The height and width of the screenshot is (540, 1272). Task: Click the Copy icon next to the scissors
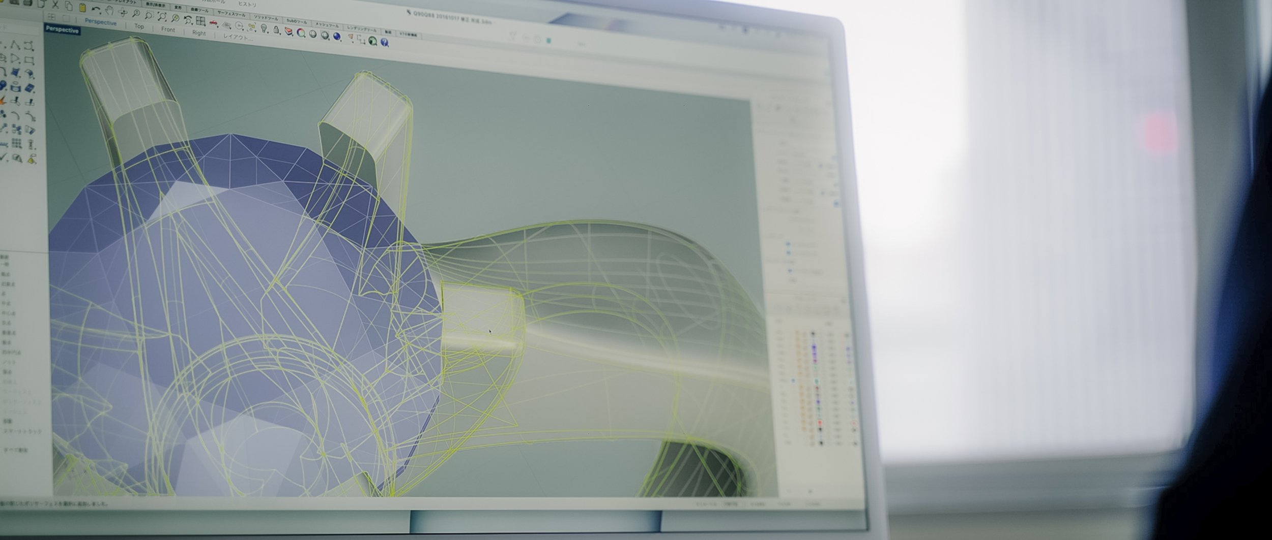coord(69,7)
